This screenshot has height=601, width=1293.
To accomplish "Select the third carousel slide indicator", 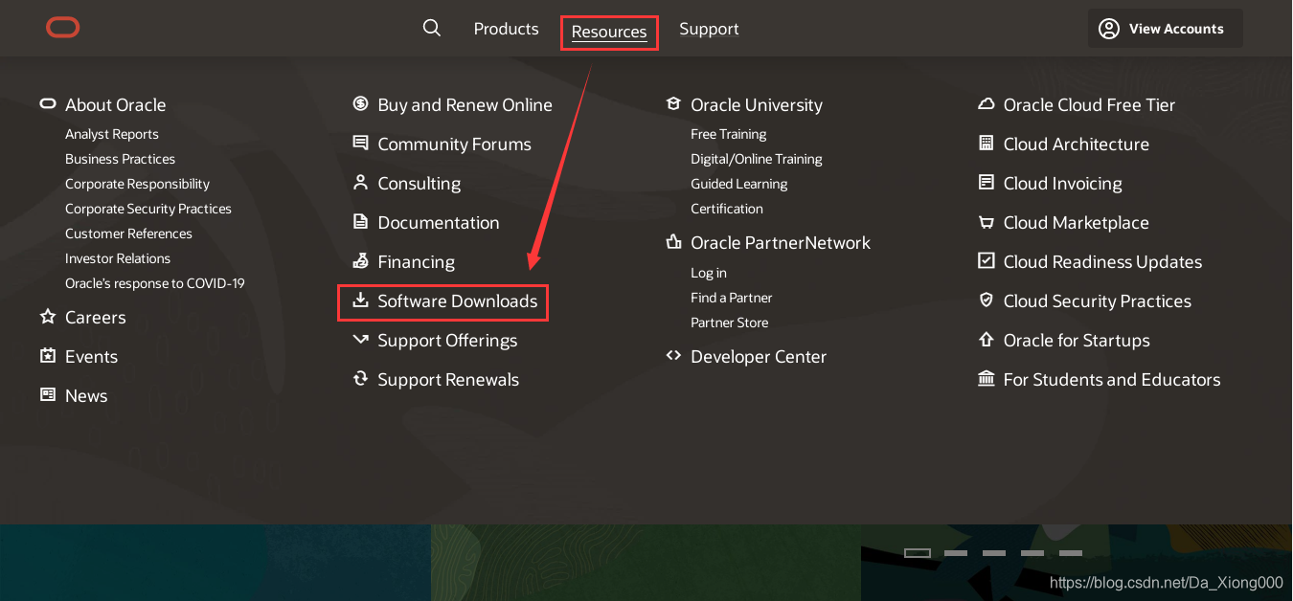I will click(994, 553).
